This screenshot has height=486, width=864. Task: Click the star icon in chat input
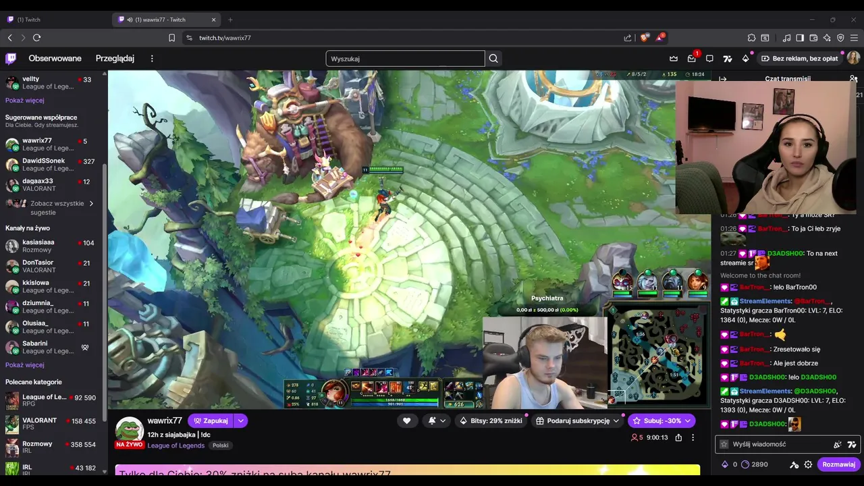click(724, 444)
